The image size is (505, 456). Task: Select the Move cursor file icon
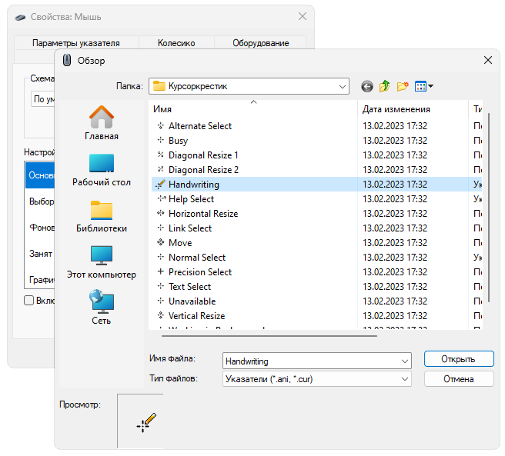[160, 242]
